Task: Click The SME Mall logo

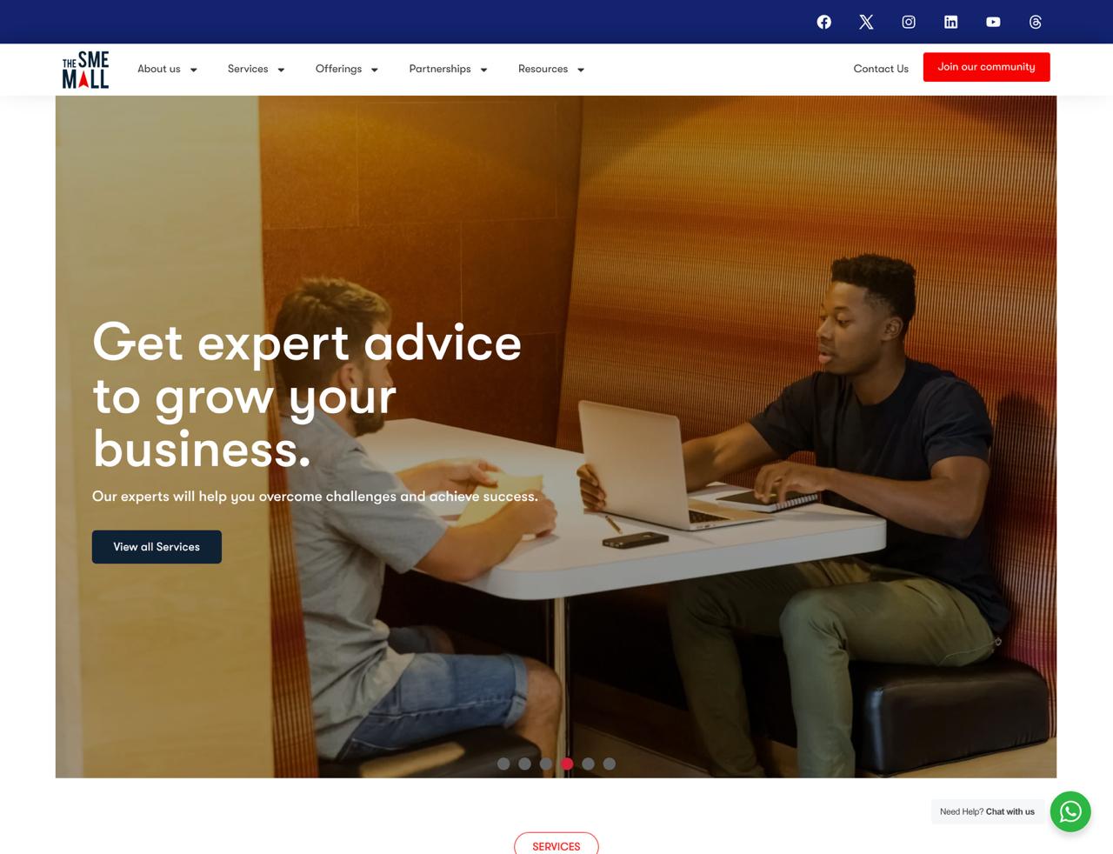Action: point(85,70)
